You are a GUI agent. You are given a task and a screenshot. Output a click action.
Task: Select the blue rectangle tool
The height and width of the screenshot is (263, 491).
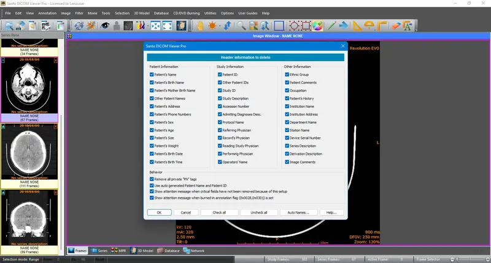pyautogui.click(x=279, y=26)
